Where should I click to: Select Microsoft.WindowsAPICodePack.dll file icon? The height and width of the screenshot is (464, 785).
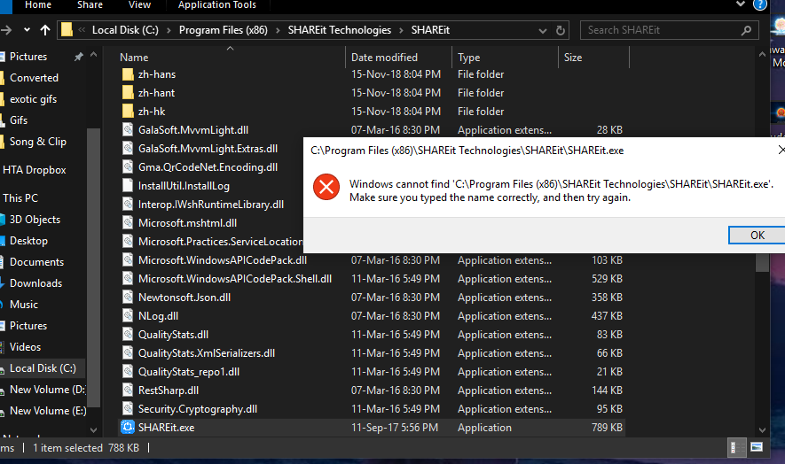128,260
